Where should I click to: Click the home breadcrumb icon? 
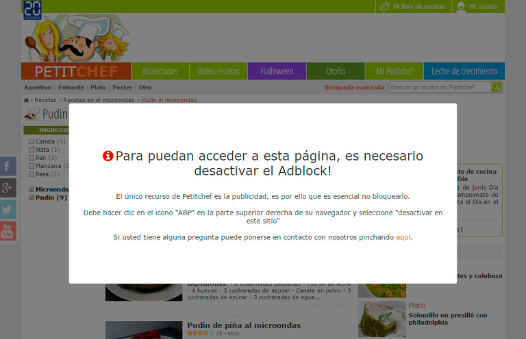point(26,100)
